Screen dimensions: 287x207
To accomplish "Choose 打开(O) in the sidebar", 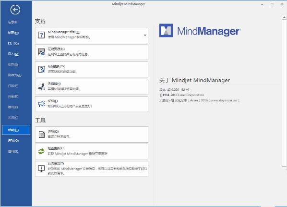I will 13,43.
